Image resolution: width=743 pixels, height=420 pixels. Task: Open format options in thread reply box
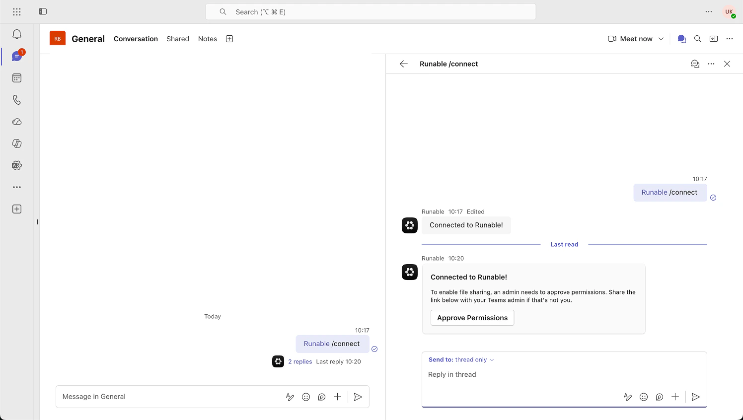[628, 397]
